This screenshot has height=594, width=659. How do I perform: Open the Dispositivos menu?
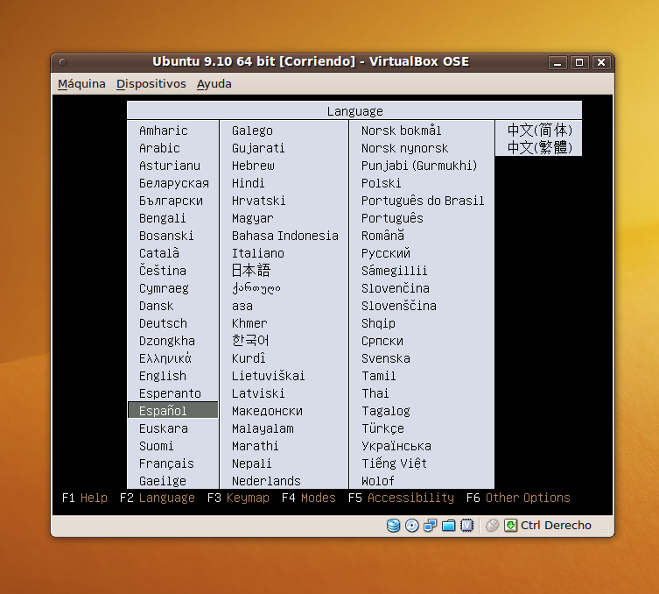click(151, 84)
